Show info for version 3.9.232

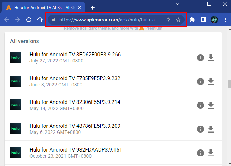click(200, 81)
